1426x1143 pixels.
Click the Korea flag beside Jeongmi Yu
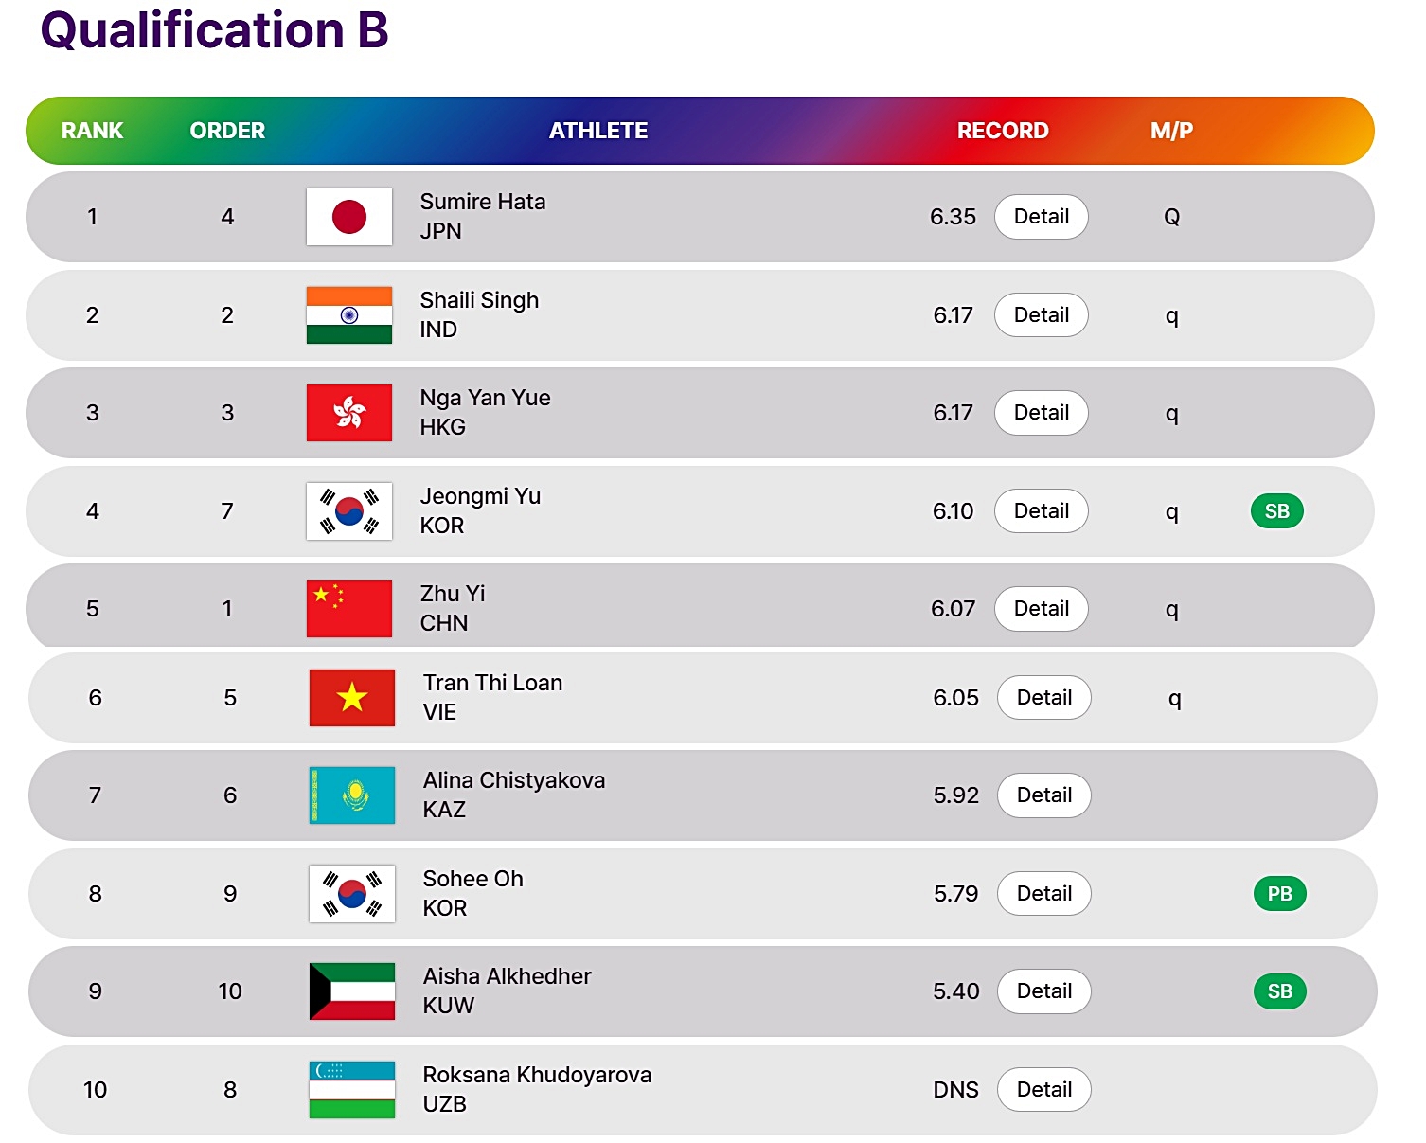pyautogui.click(x=349, y=511)
